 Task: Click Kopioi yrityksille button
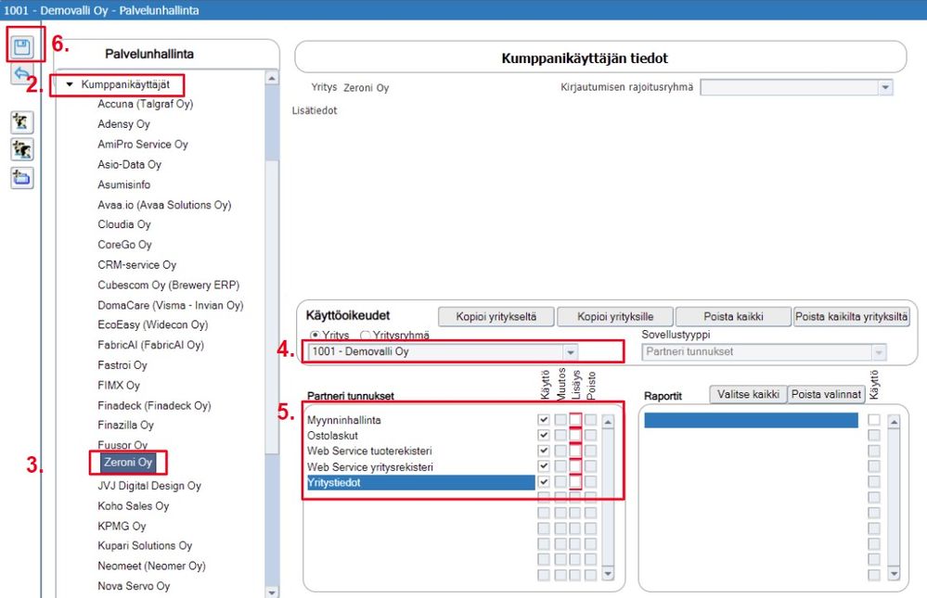tap(615, 317)
